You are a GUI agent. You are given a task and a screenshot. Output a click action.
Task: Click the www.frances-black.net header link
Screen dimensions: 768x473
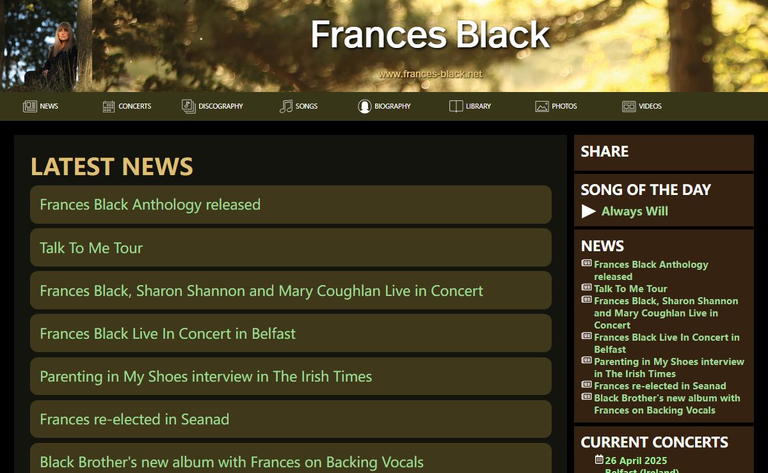(x=430, y=74)
